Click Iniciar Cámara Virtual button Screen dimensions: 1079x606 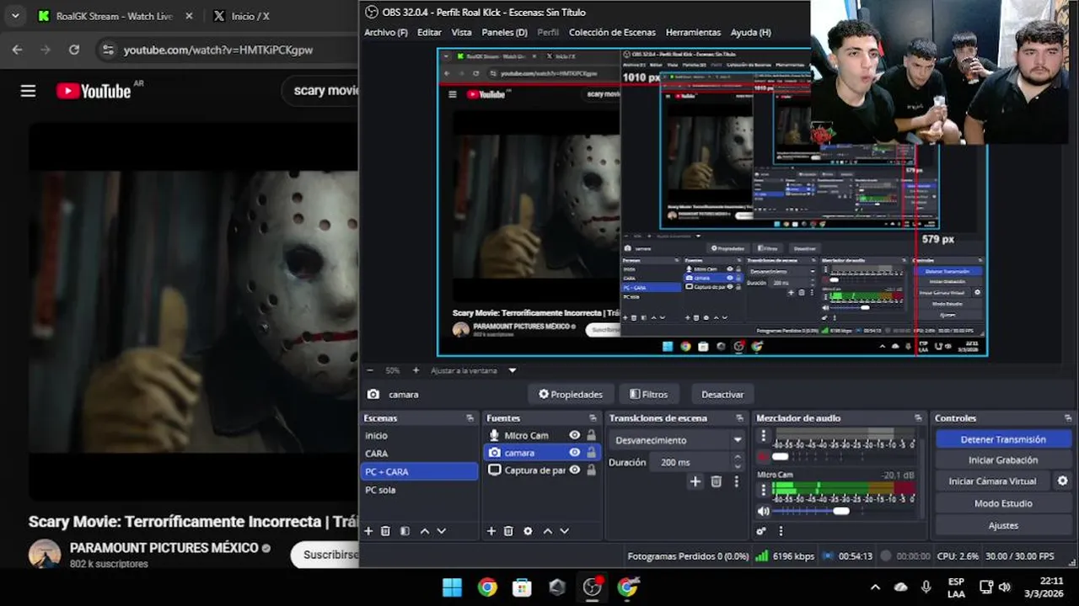click(x=993, y=481)
